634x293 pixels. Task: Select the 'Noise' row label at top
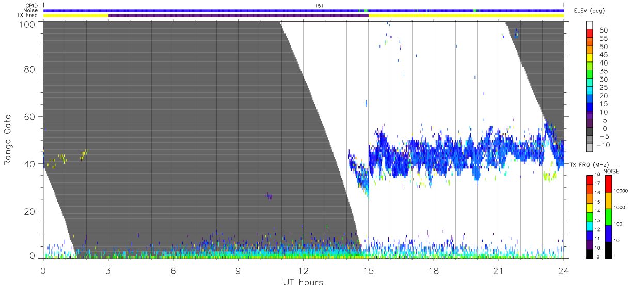[x=31, y=10]
